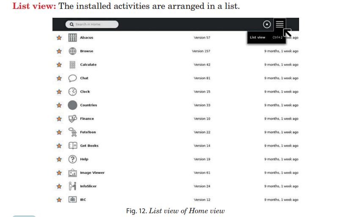Viewport: 338px width, 217px height.
Task: Click inside the Search in Home field
Action: pyautogui.click(x=92, y=25)
